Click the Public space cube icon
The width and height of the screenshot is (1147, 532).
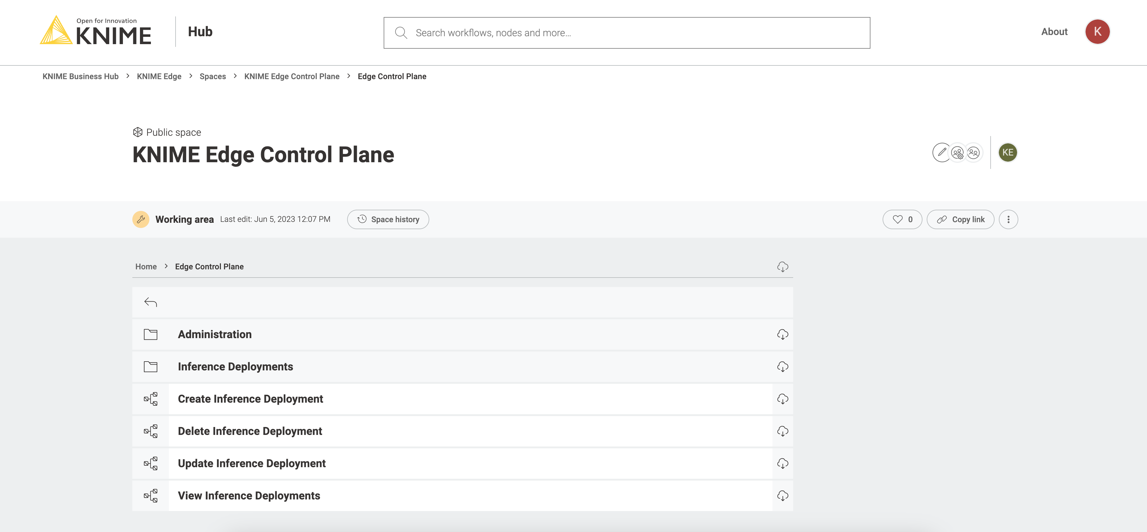click(138, 132)
